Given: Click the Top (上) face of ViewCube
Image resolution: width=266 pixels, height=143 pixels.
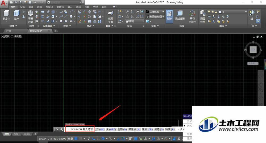Looking at the screenshot, I should (x=253, y=50).
